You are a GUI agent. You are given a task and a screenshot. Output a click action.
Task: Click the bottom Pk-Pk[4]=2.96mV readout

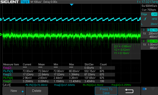pos(93,85)
